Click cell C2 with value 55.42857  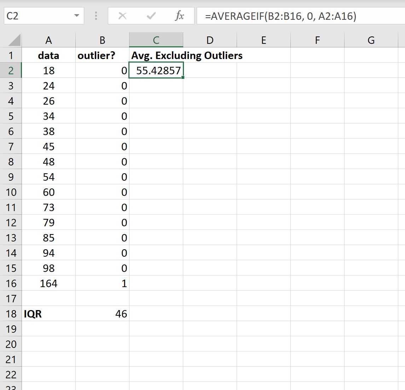(156, 71)
